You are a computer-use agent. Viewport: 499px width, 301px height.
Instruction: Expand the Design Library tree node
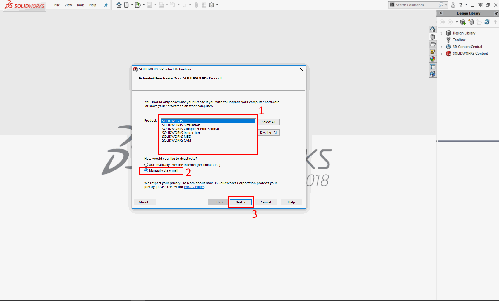click(442, 33)
